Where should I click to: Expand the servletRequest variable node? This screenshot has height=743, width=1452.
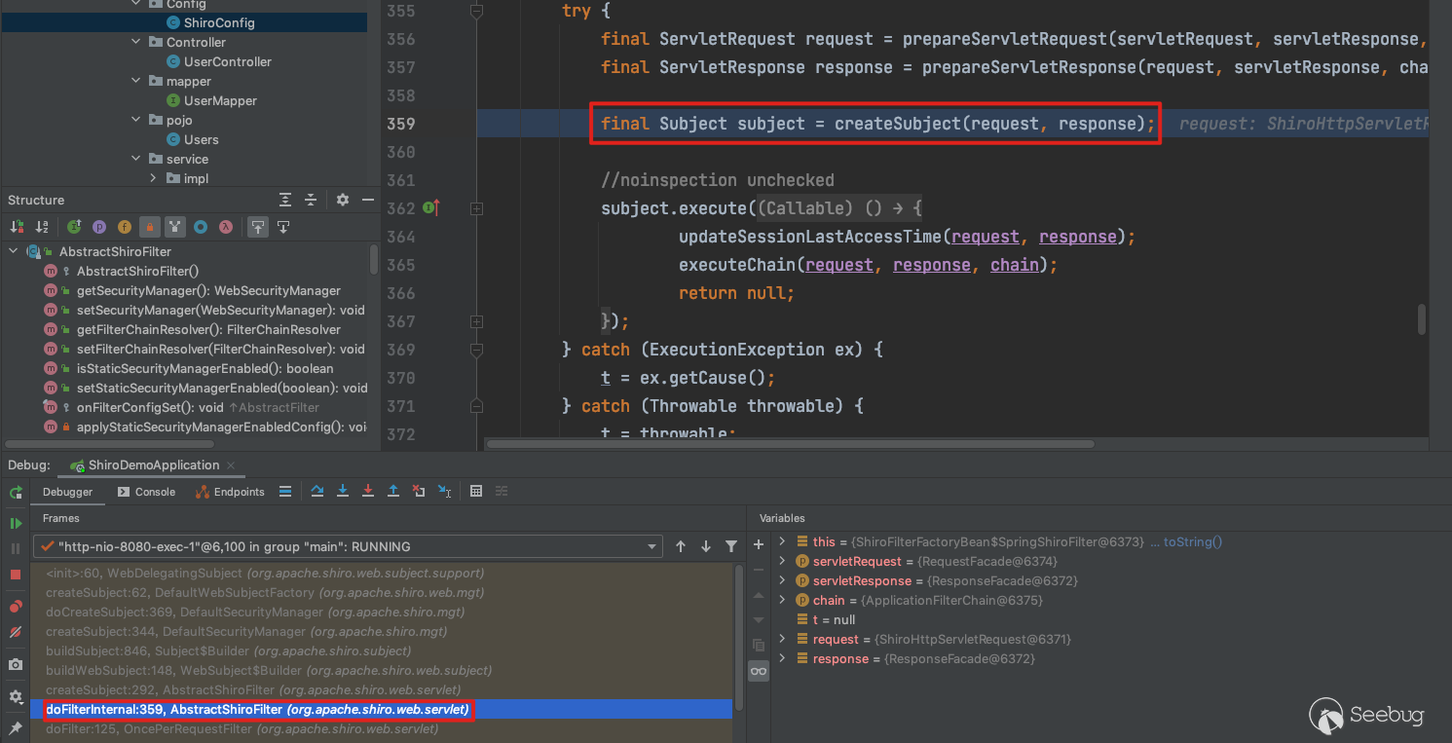click(x=782, y=561)
